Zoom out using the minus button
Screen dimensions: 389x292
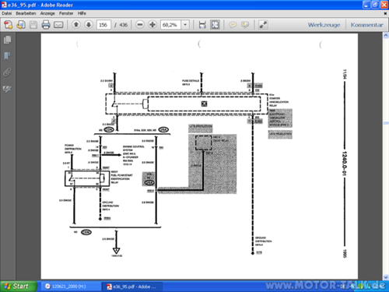tap(140, 25)
